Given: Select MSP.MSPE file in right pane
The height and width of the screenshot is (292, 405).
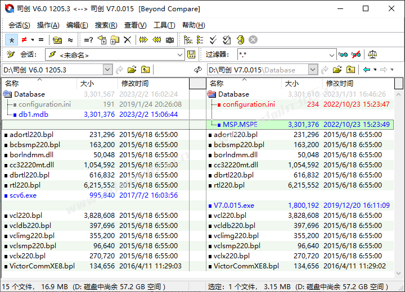Looking at the screenshot, I should pyautogui.click(x=240, y=125).
